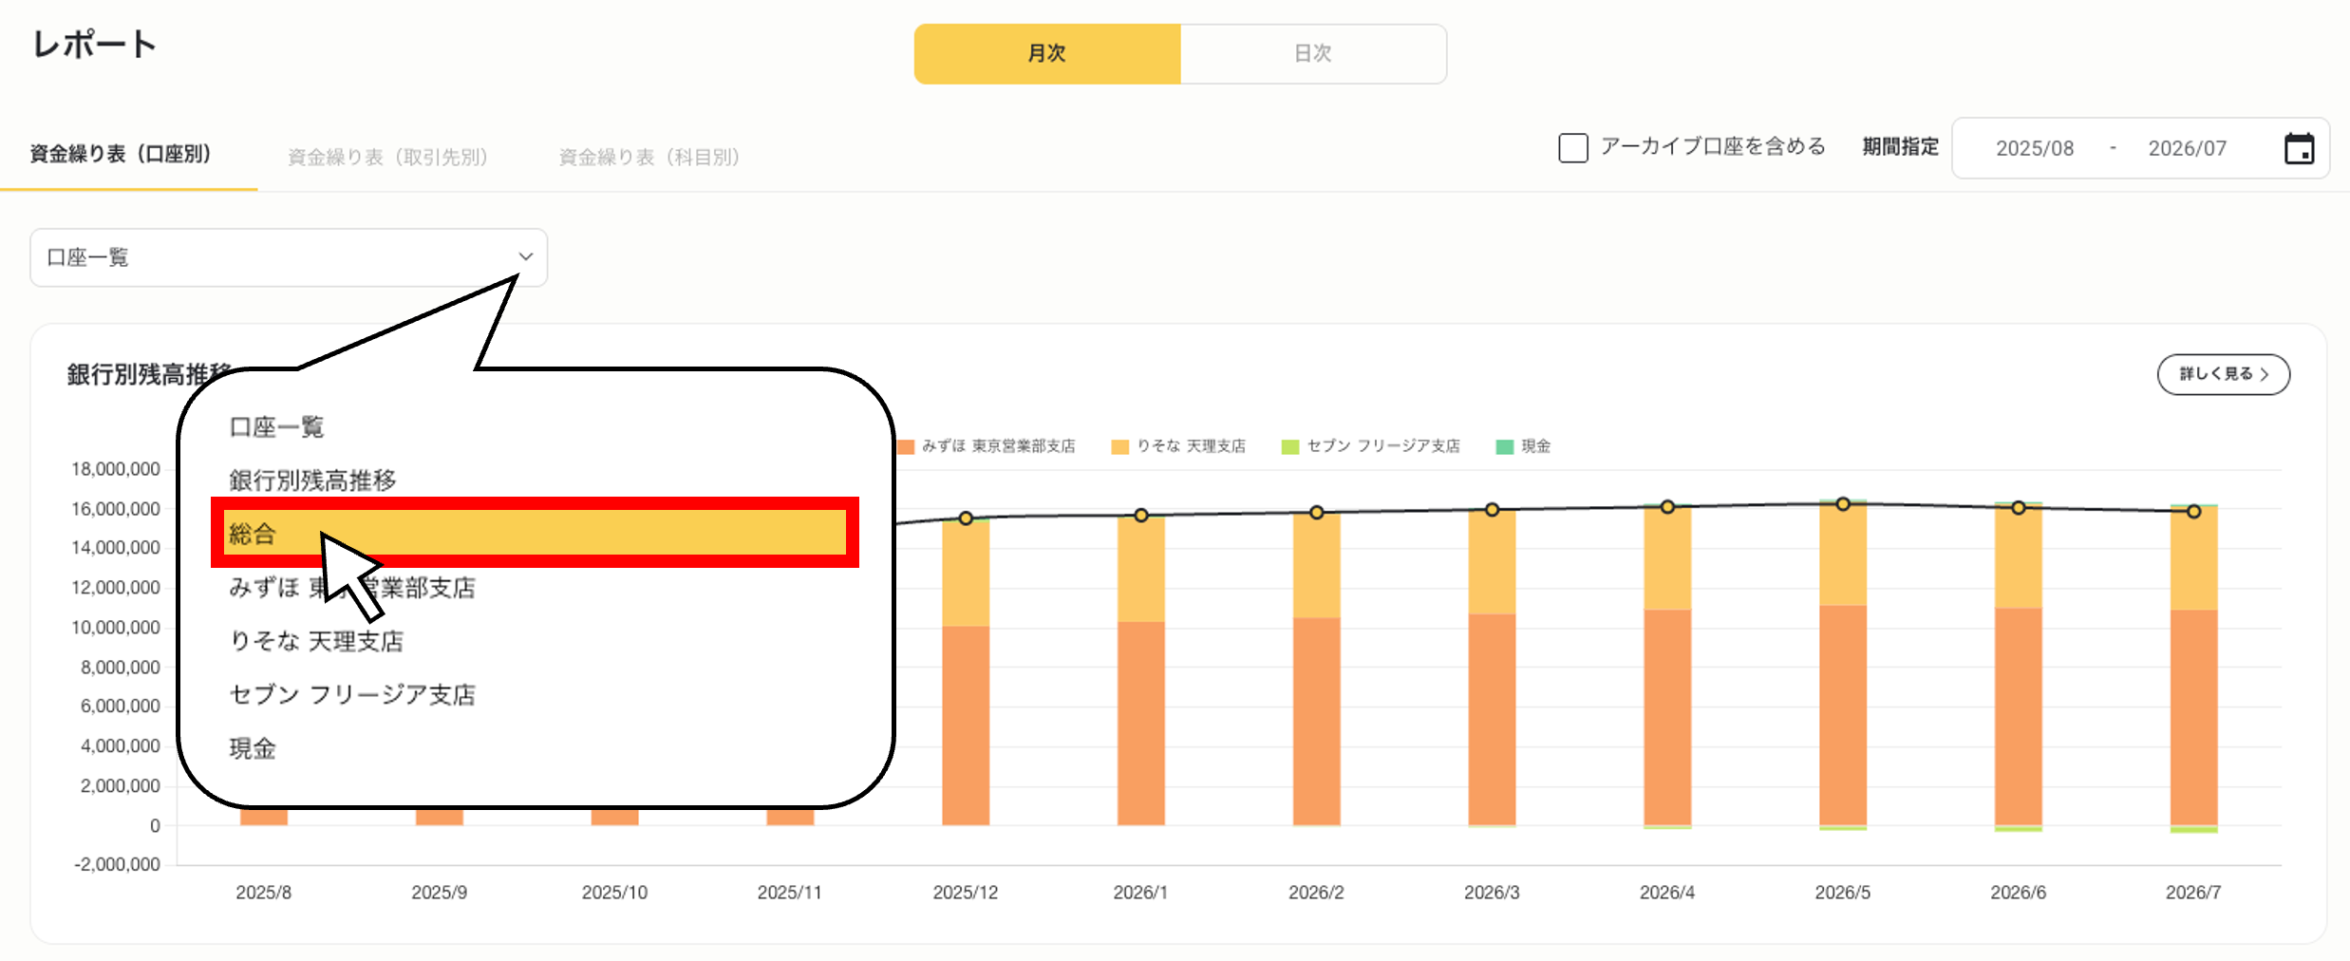This screenshot has height=961, width=2350.
Task: Toggle the 現金 legend green swatch
Action: (x=1504, y=447)
